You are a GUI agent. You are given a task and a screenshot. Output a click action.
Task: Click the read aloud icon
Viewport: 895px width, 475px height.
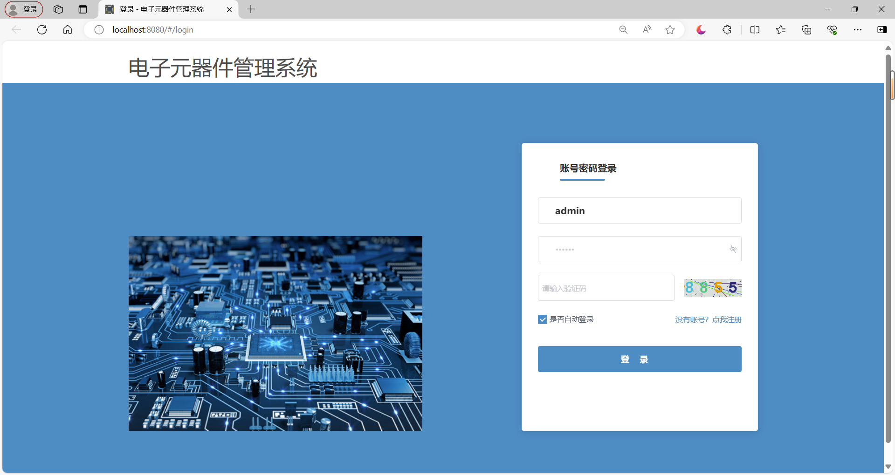[x=647, y=30]
